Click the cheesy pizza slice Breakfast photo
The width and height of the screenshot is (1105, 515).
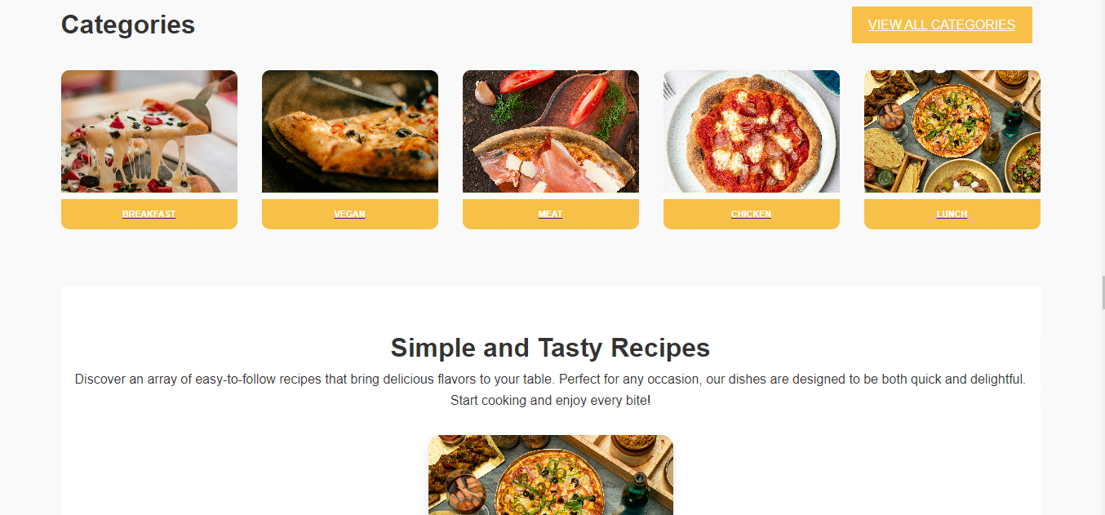[149, 131]
